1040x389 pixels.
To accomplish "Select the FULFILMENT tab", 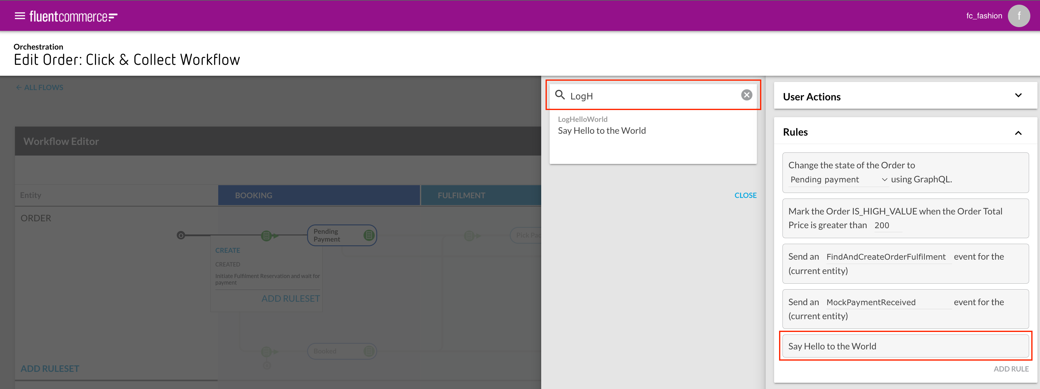I will [480, 195].
